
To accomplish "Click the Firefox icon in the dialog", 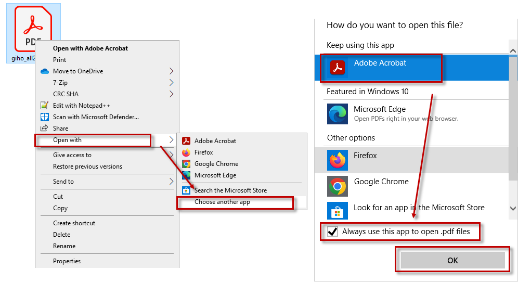I will [338, 160].
